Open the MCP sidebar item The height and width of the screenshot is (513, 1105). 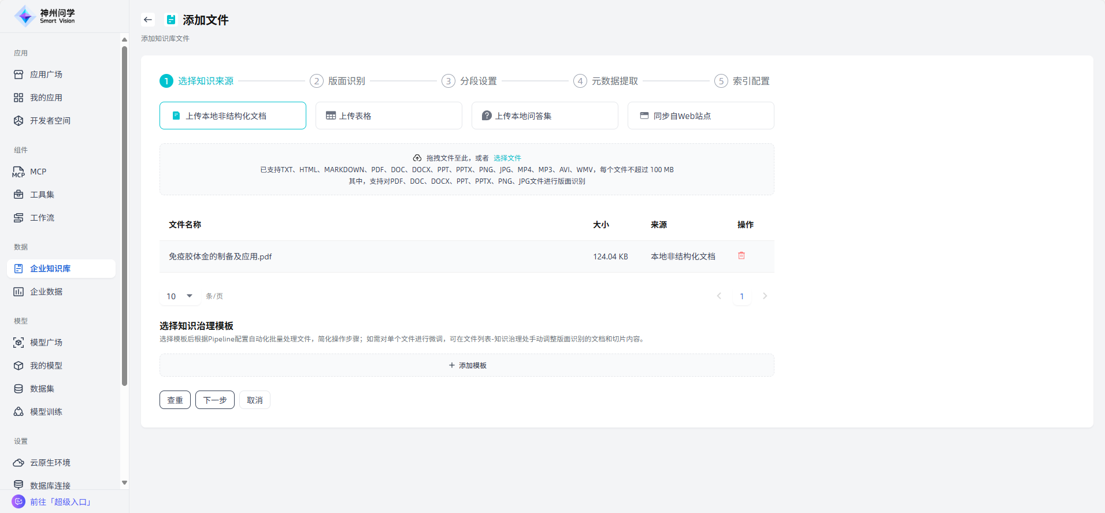click(38, 172)
